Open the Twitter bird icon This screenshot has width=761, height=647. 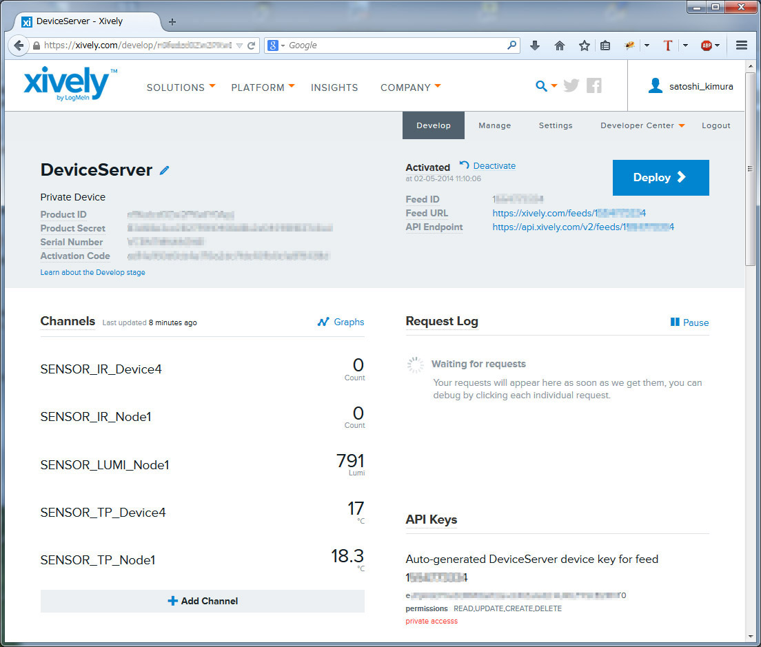571,86
